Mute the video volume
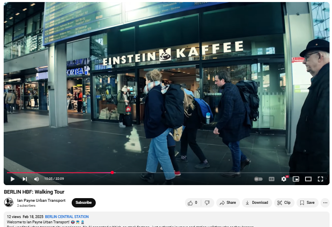This screenshot has width=332, height=227. (x=36, y=179)
